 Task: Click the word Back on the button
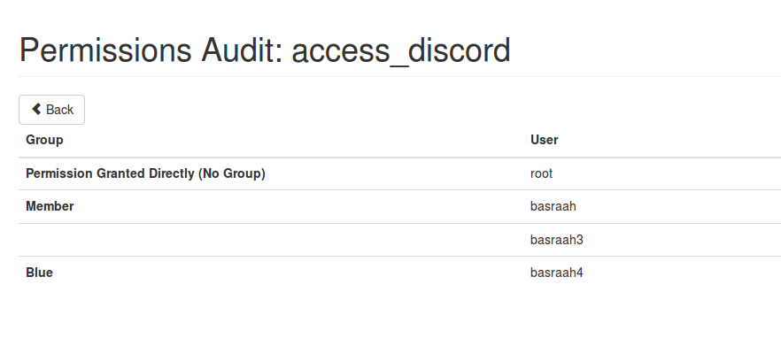click(60, 110)
